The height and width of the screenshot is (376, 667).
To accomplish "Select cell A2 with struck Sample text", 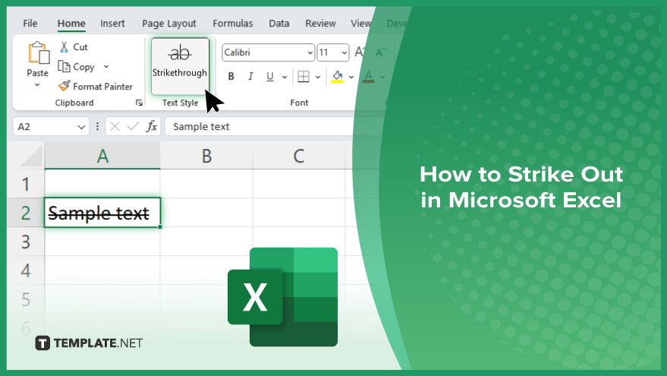I will pyautogui.click(x=102, y=213).
